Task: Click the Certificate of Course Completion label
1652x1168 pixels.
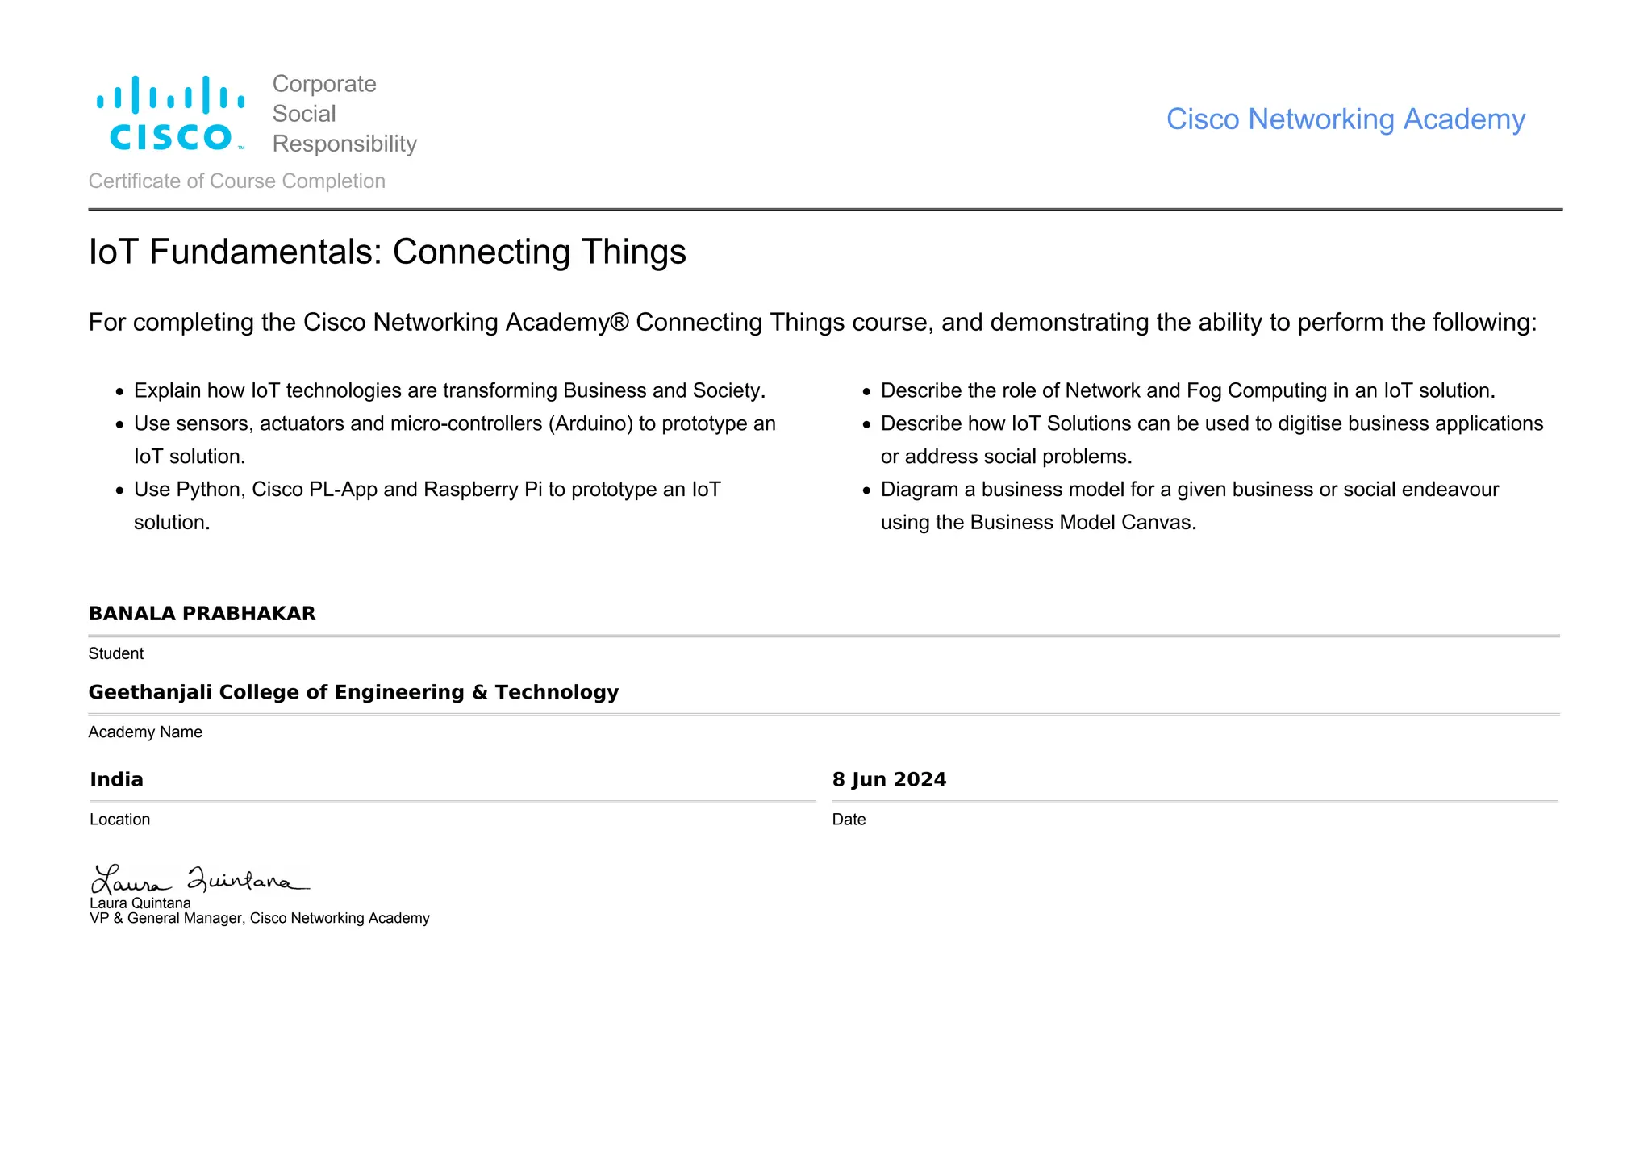Action: [236, 181]
